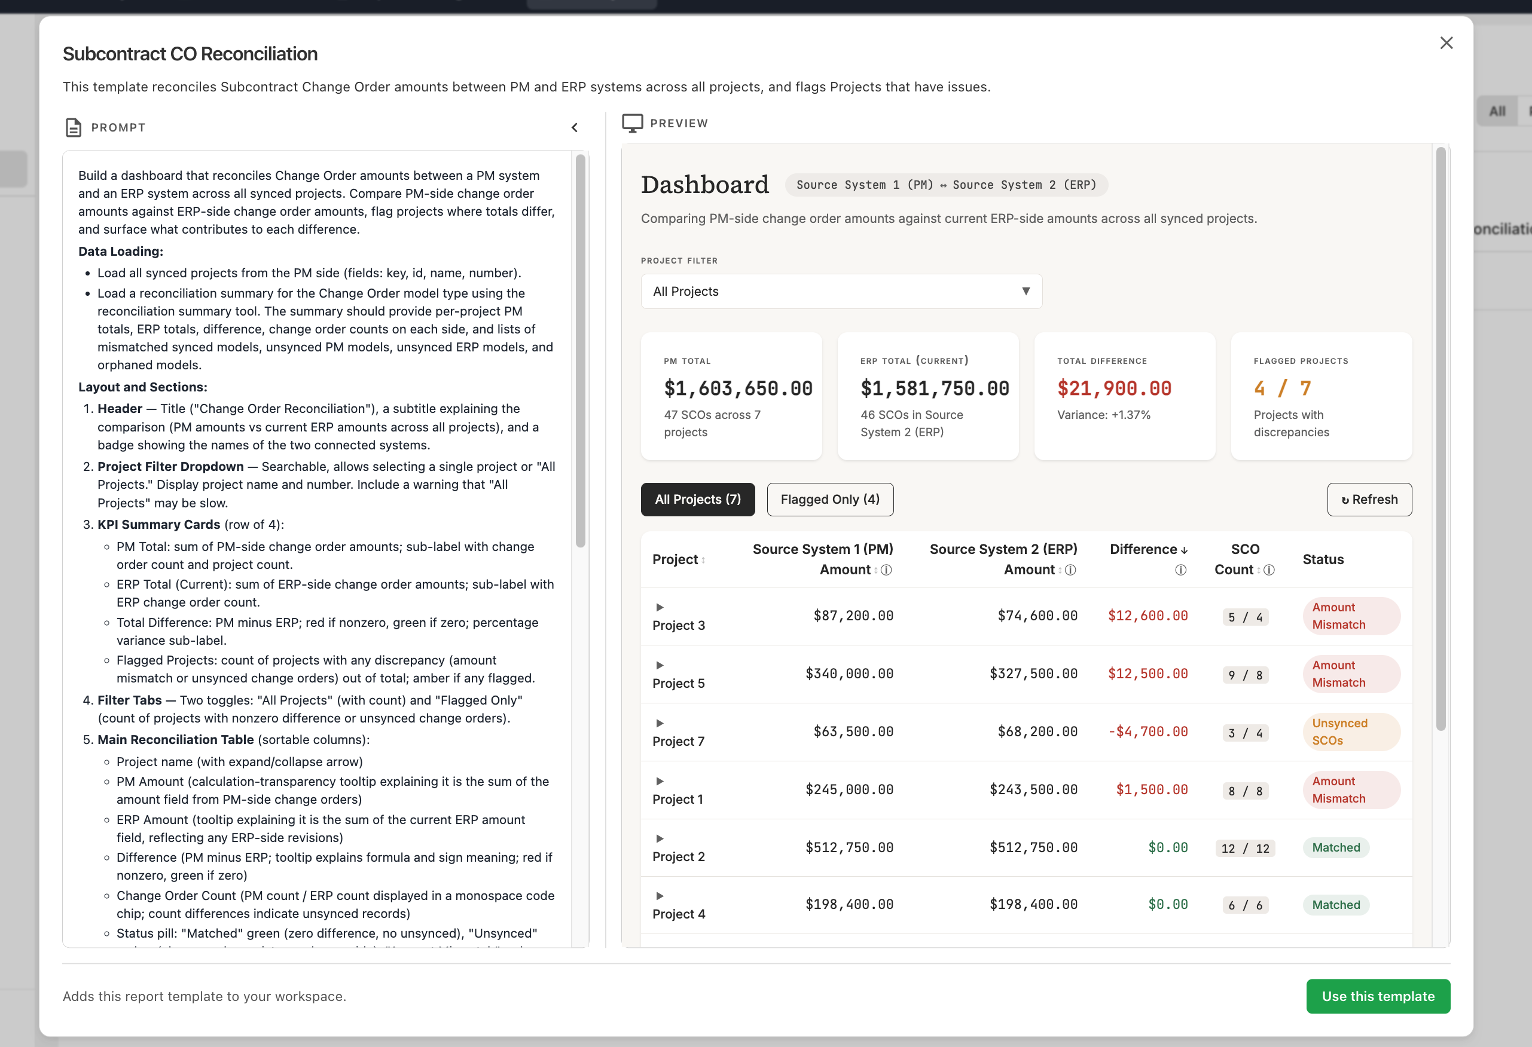Viewport: 1532px width, 1047px height.
Task: Click the Flagged Projects value 4 / 7
Action: pyautogui.click(x=1282, y=389)
